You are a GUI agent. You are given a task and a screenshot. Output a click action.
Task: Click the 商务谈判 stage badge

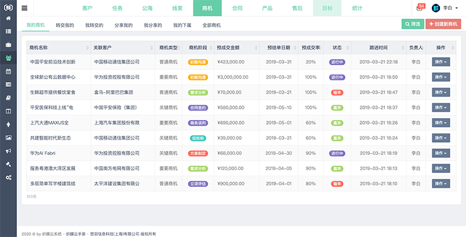pos(198,123)
